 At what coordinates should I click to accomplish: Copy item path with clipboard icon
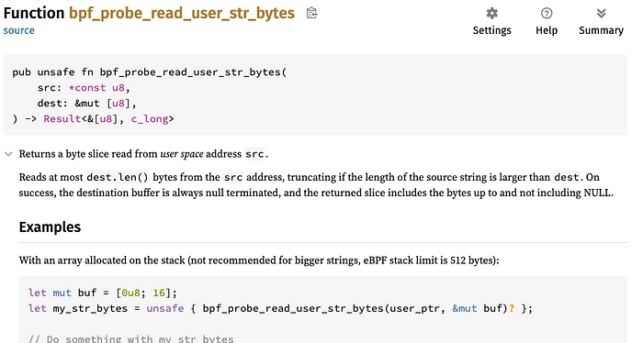pos(311,13)
